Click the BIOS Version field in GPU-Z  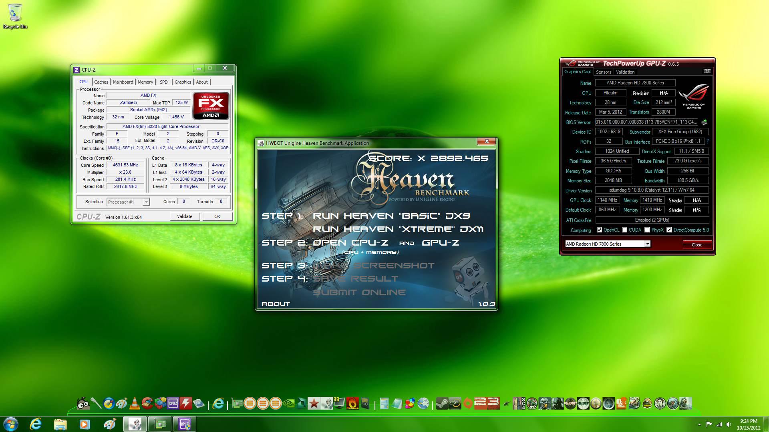pyautogui.click(x=646, y=122)
